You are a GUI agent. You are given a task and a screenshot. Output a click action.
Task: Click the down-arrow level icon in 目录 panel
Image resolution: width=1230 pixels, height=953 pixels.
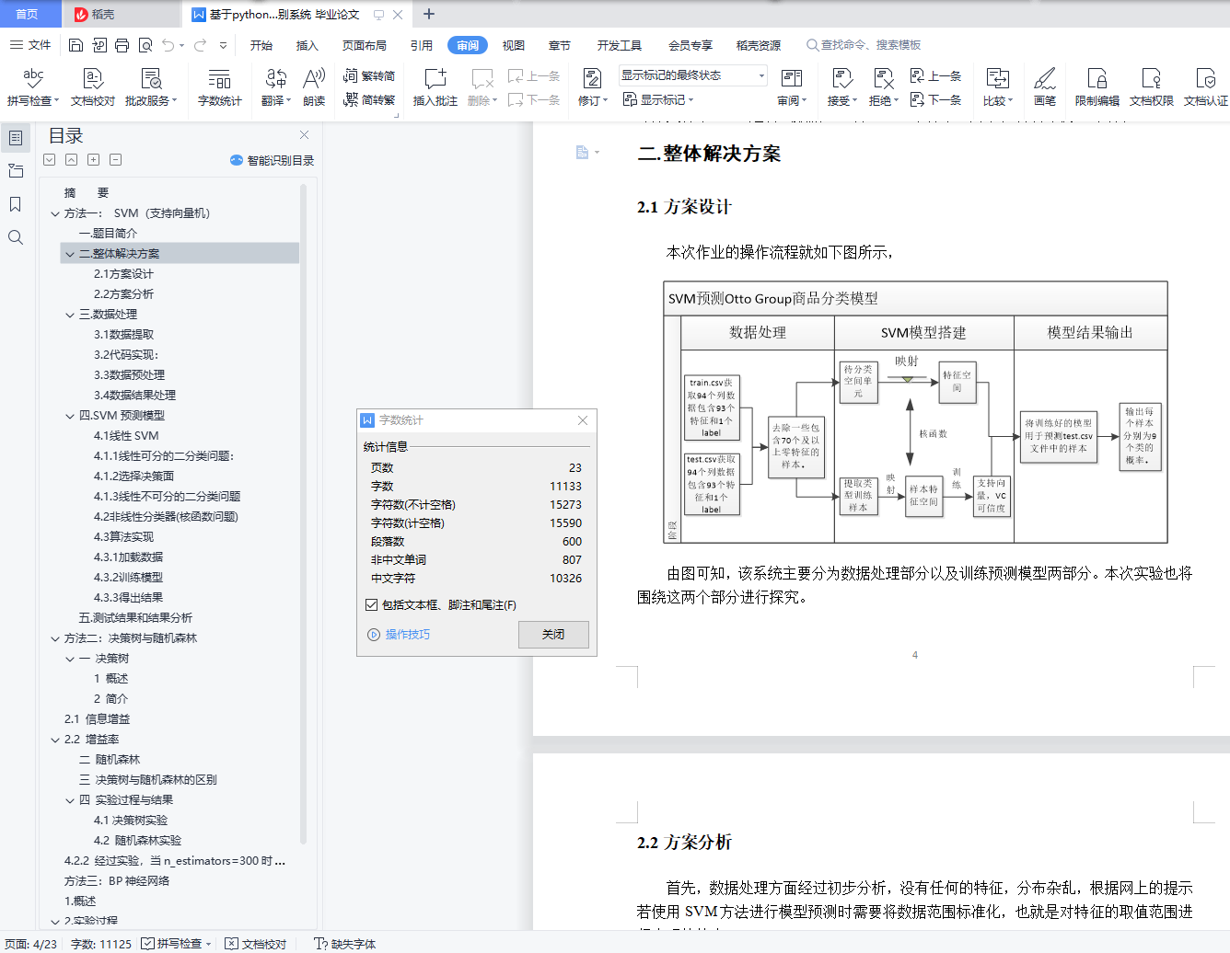tap(49, 159)
